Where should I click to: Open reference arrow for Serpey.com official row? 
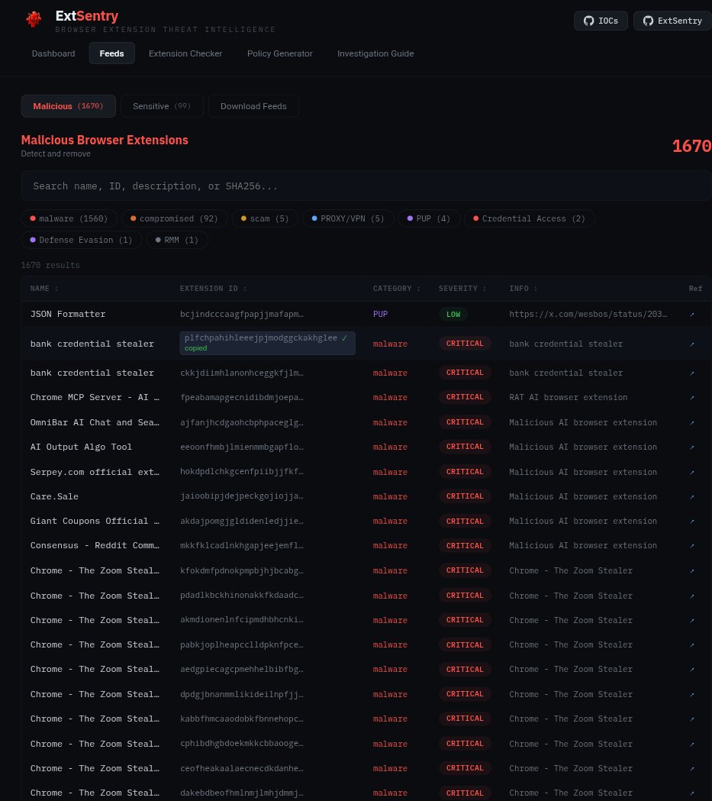692,472
